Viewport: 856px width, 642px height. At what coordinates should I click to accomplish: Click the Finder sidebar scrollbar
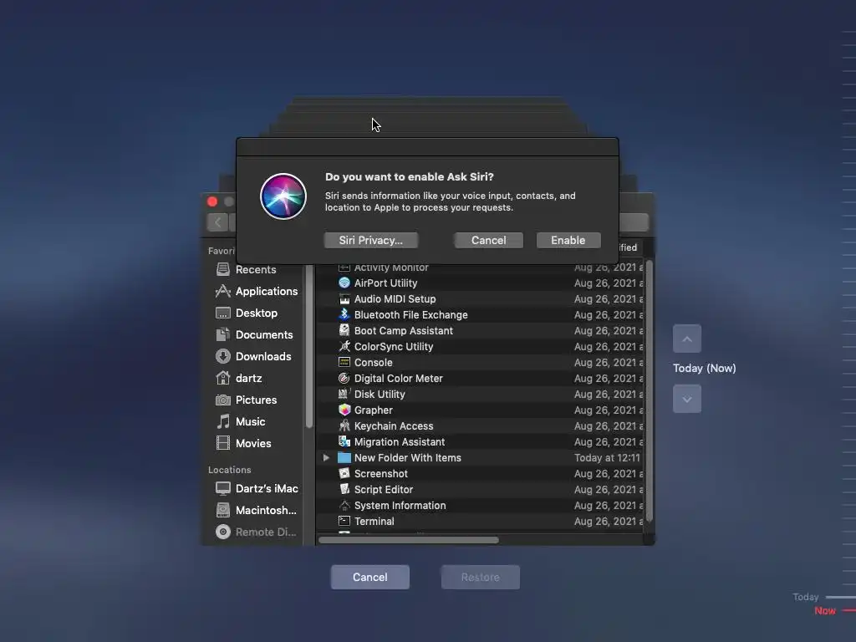click(x=308, y=345)
